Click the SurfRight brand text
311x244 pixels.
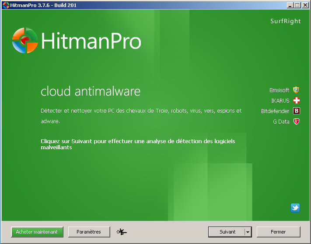pos(286,21)
